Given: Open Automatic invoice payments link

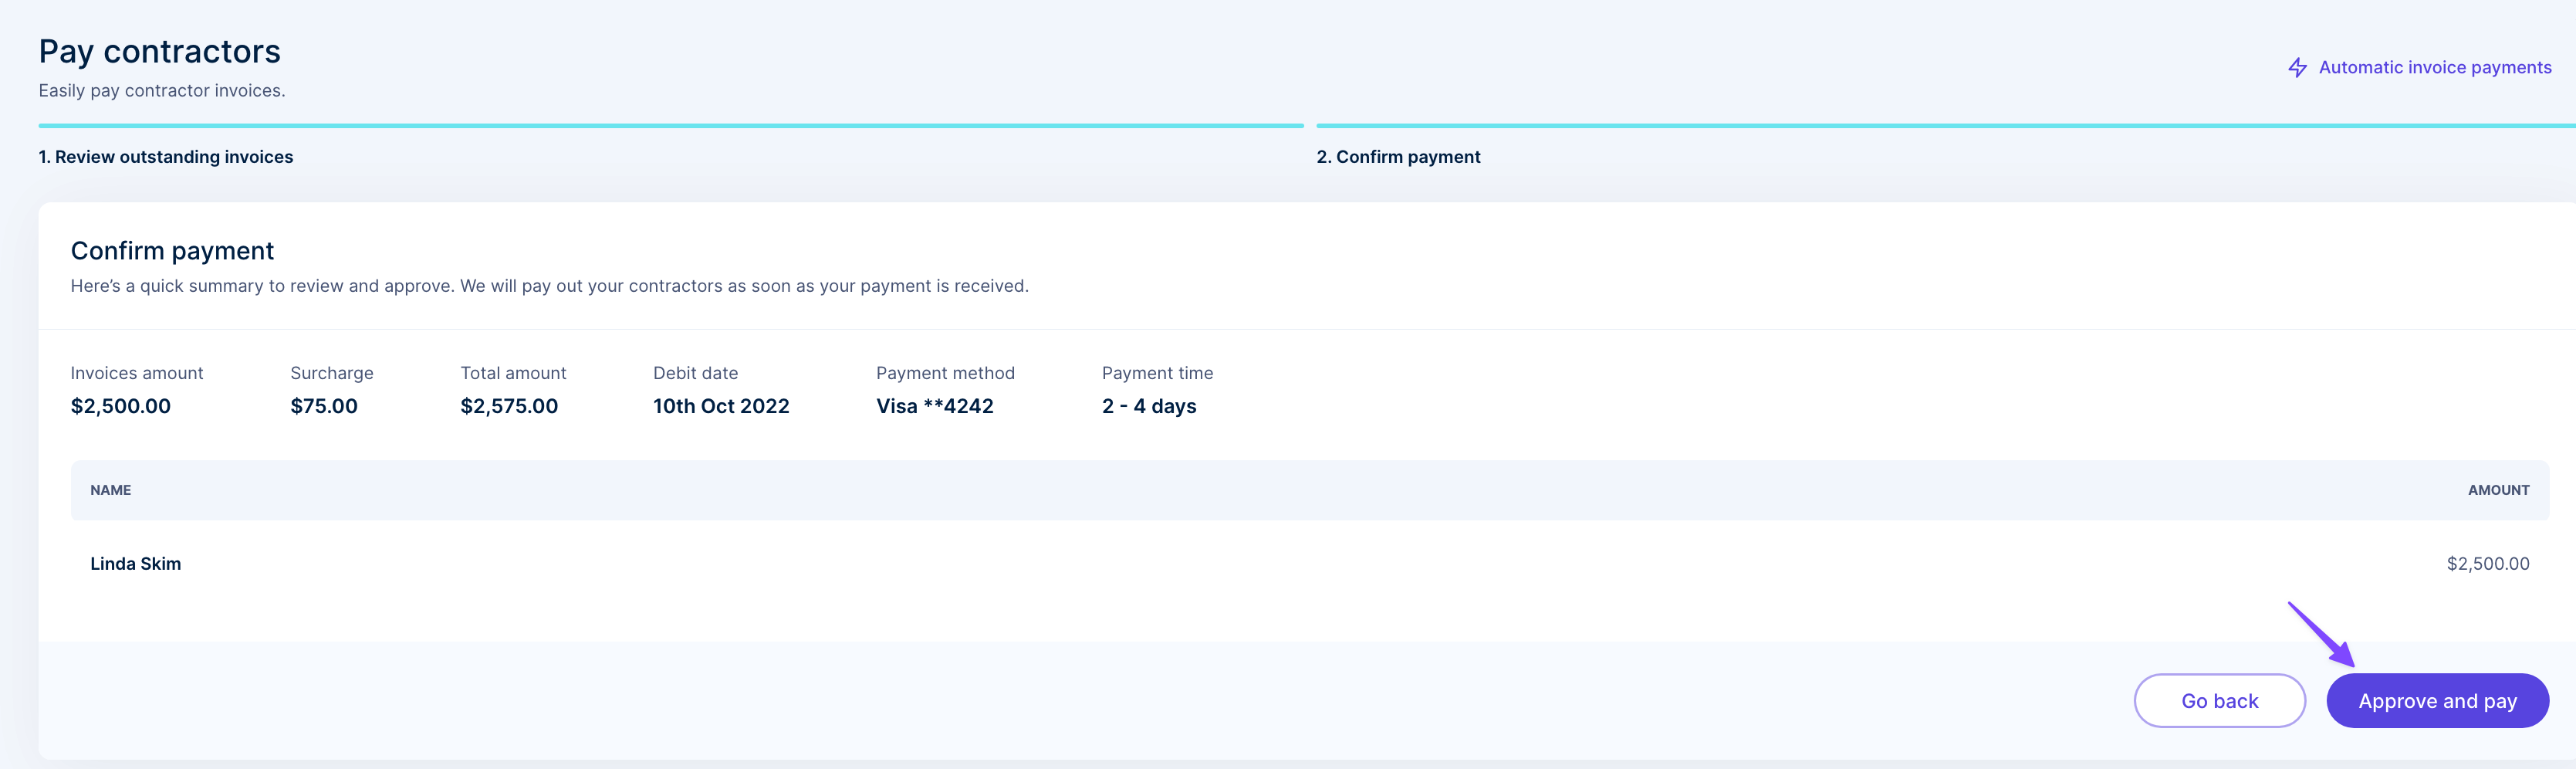Looking at the screenshot, I should point(2434,67).
